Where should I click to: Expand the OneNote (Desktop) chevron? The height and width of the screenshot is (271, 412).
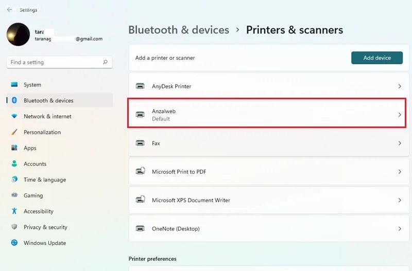(x=400, y=229)
